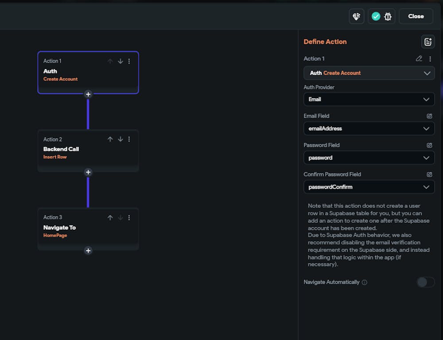Click the plus button under Navigate To
Screen dimensions: 443x340
pos(88,251)
